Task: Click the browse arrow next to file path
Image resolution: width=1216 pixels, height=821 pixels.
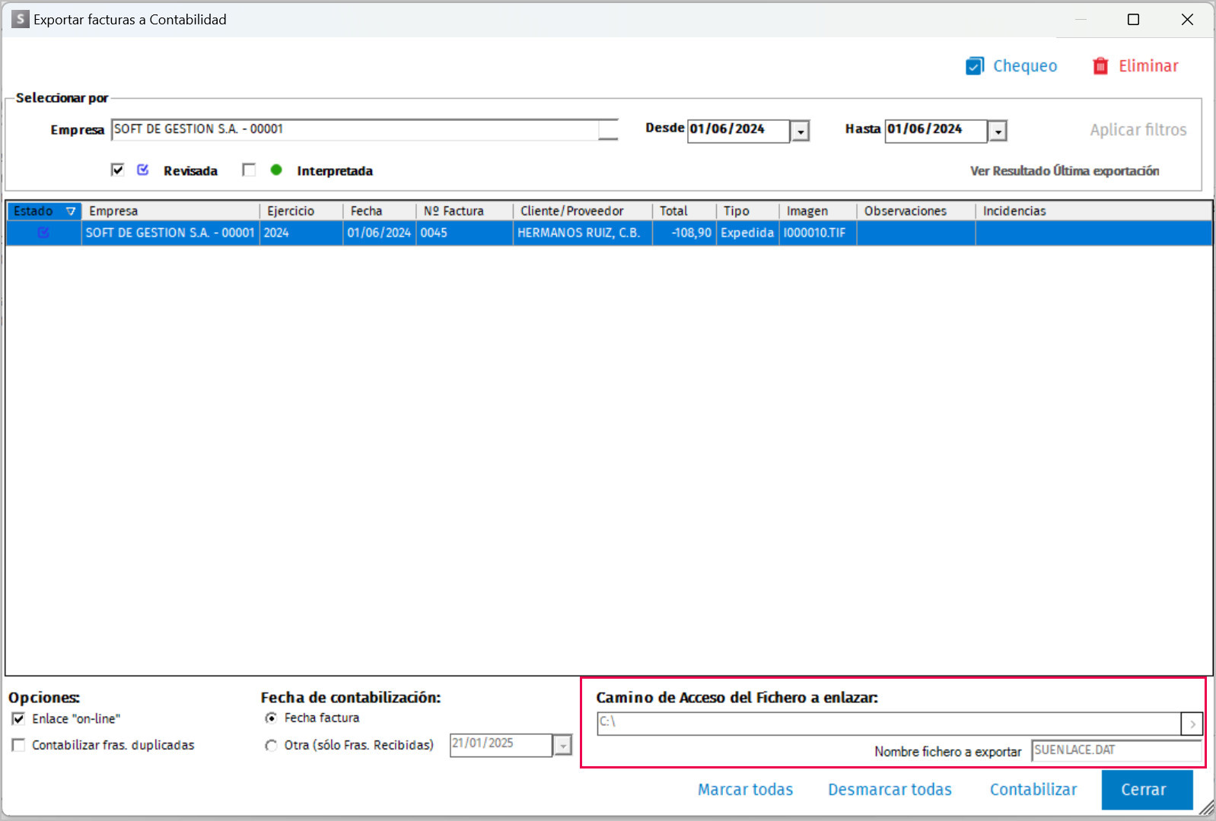Action: click(1192, 724)
